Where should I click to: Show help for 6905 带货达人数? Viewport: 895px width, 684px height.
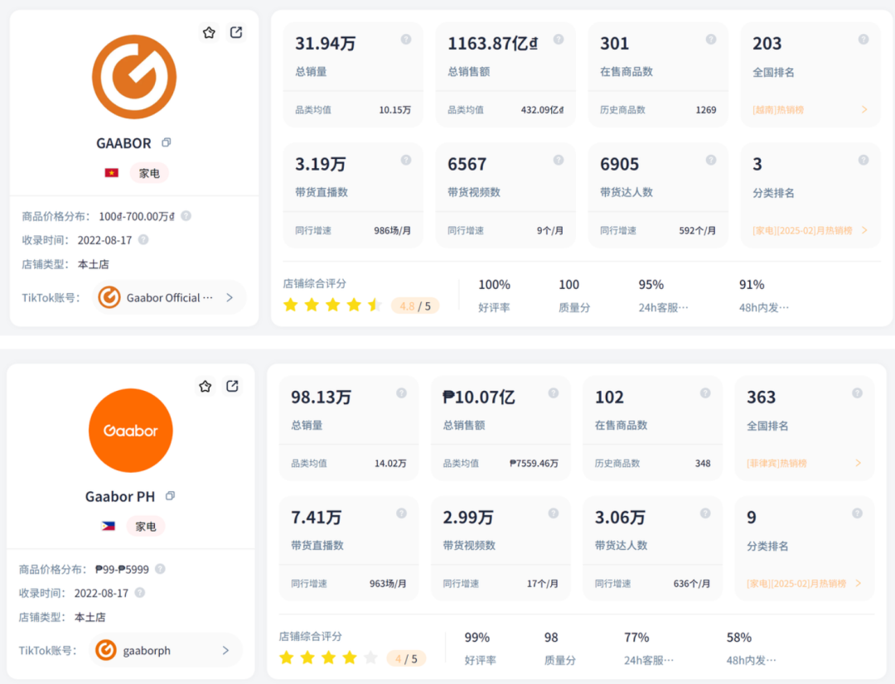[x=711, y=161]
